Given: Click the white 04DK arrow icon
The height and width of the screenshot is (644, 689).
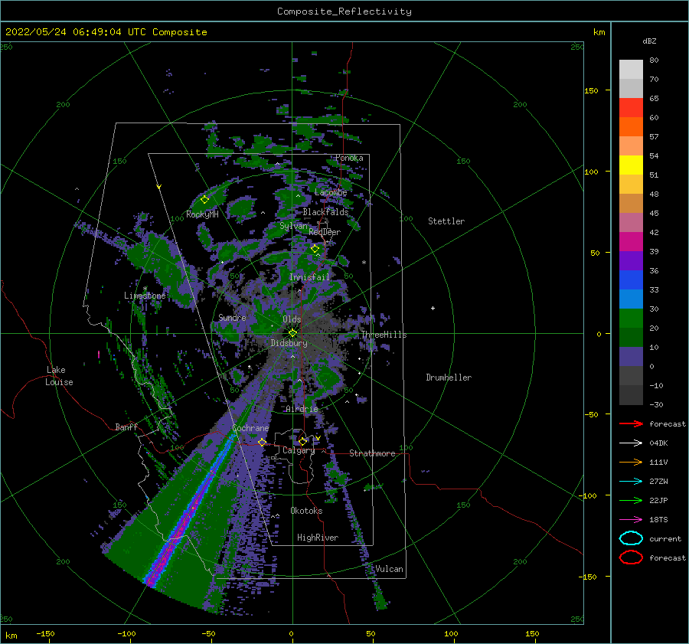Looking at the screenshot, I should tap(631, 443).
